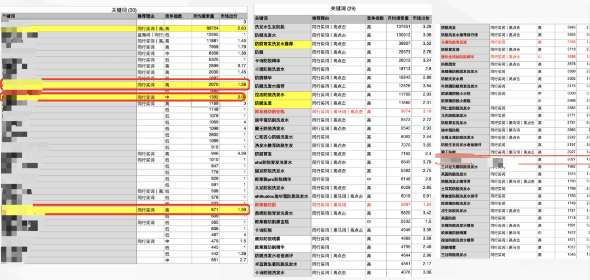Select the '康如防脱喷雾' cell
The image size is (590, 280).
click(x=282, y=239)
